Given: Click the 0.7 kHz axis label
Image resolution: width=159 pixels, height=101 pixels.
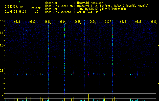Looking at the screenshot, I should (2, 83).
